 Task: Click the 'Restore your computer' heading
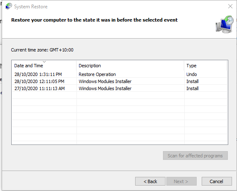click(x=94, y=20)
